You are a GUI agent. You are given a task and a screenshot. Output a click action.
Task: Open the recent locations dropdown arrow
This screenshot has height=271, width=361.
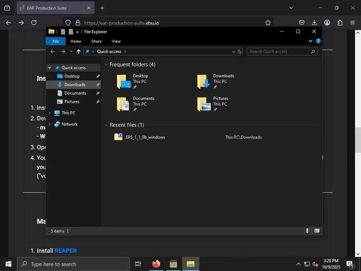(71, 52)
